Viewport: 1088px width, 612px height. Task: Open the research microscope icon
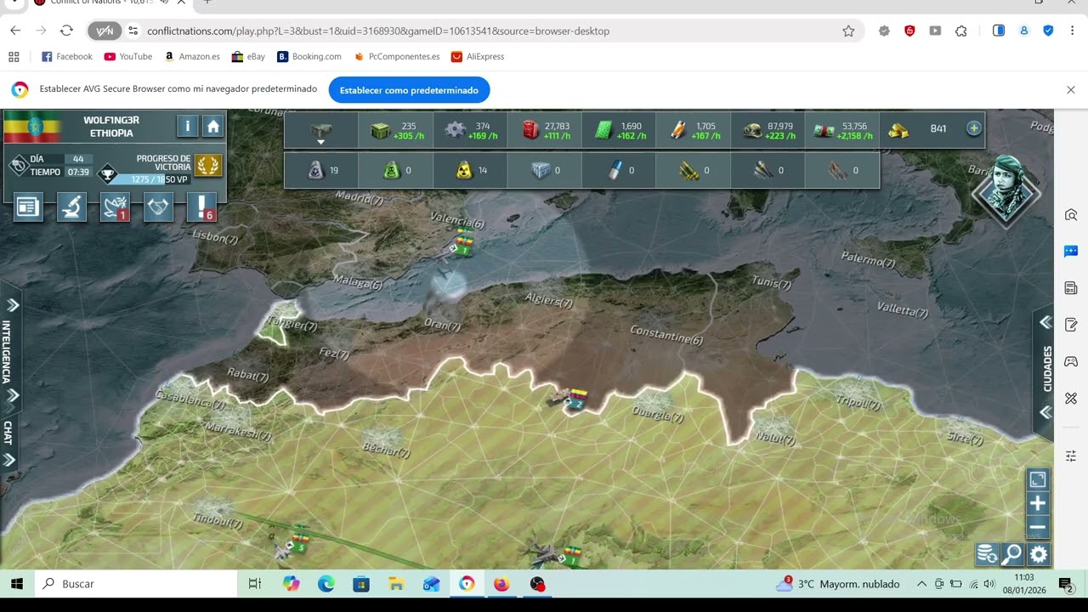[71, 207]
